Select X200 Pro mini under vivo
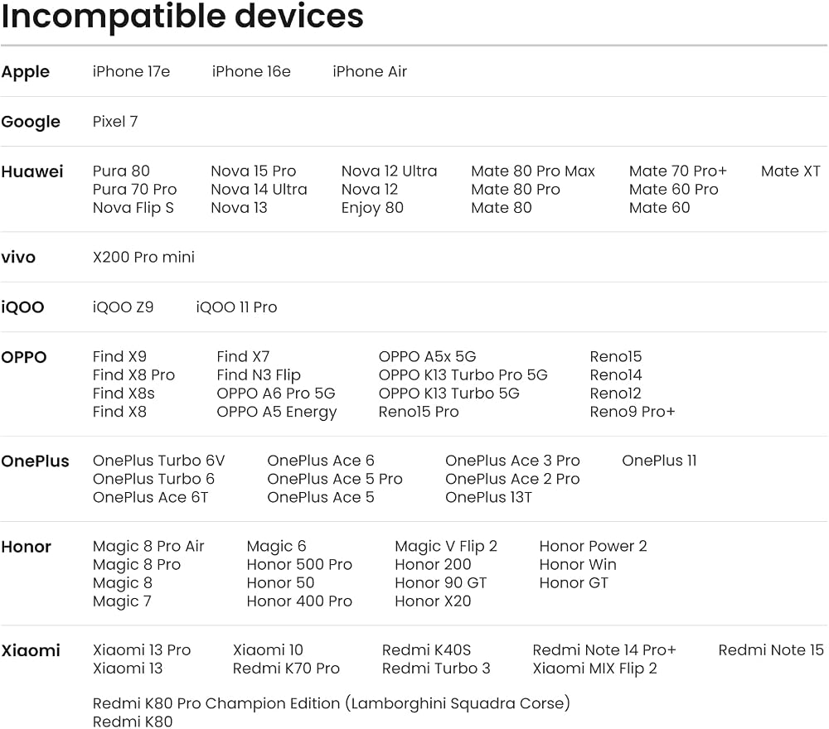 [143, 258]
